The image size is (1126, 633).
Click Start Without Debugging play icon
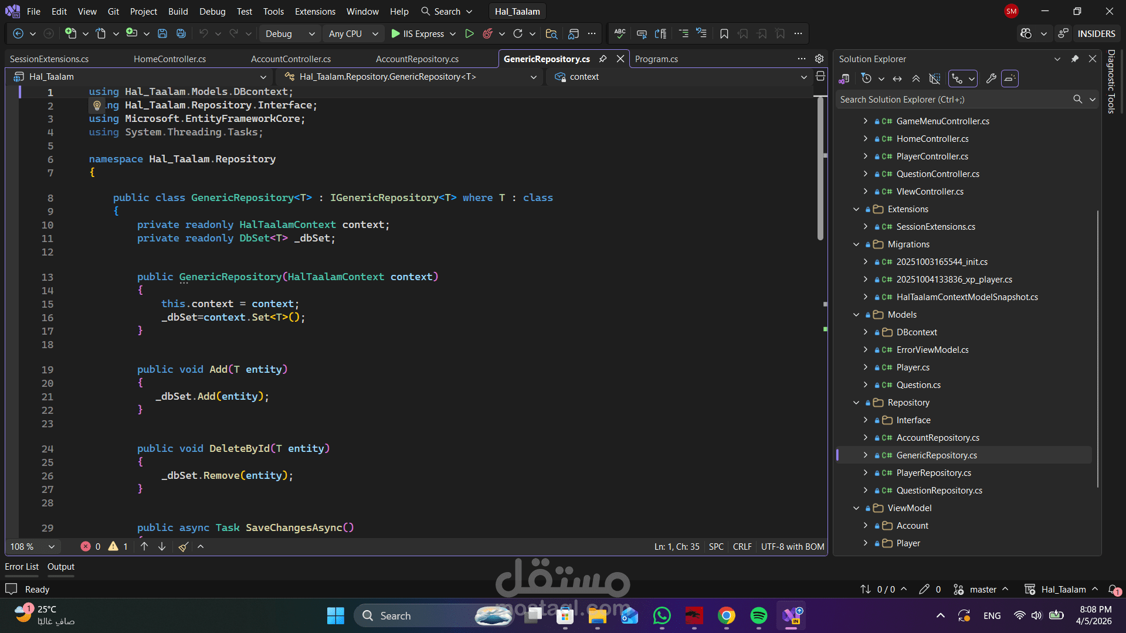tap(469, 34)
